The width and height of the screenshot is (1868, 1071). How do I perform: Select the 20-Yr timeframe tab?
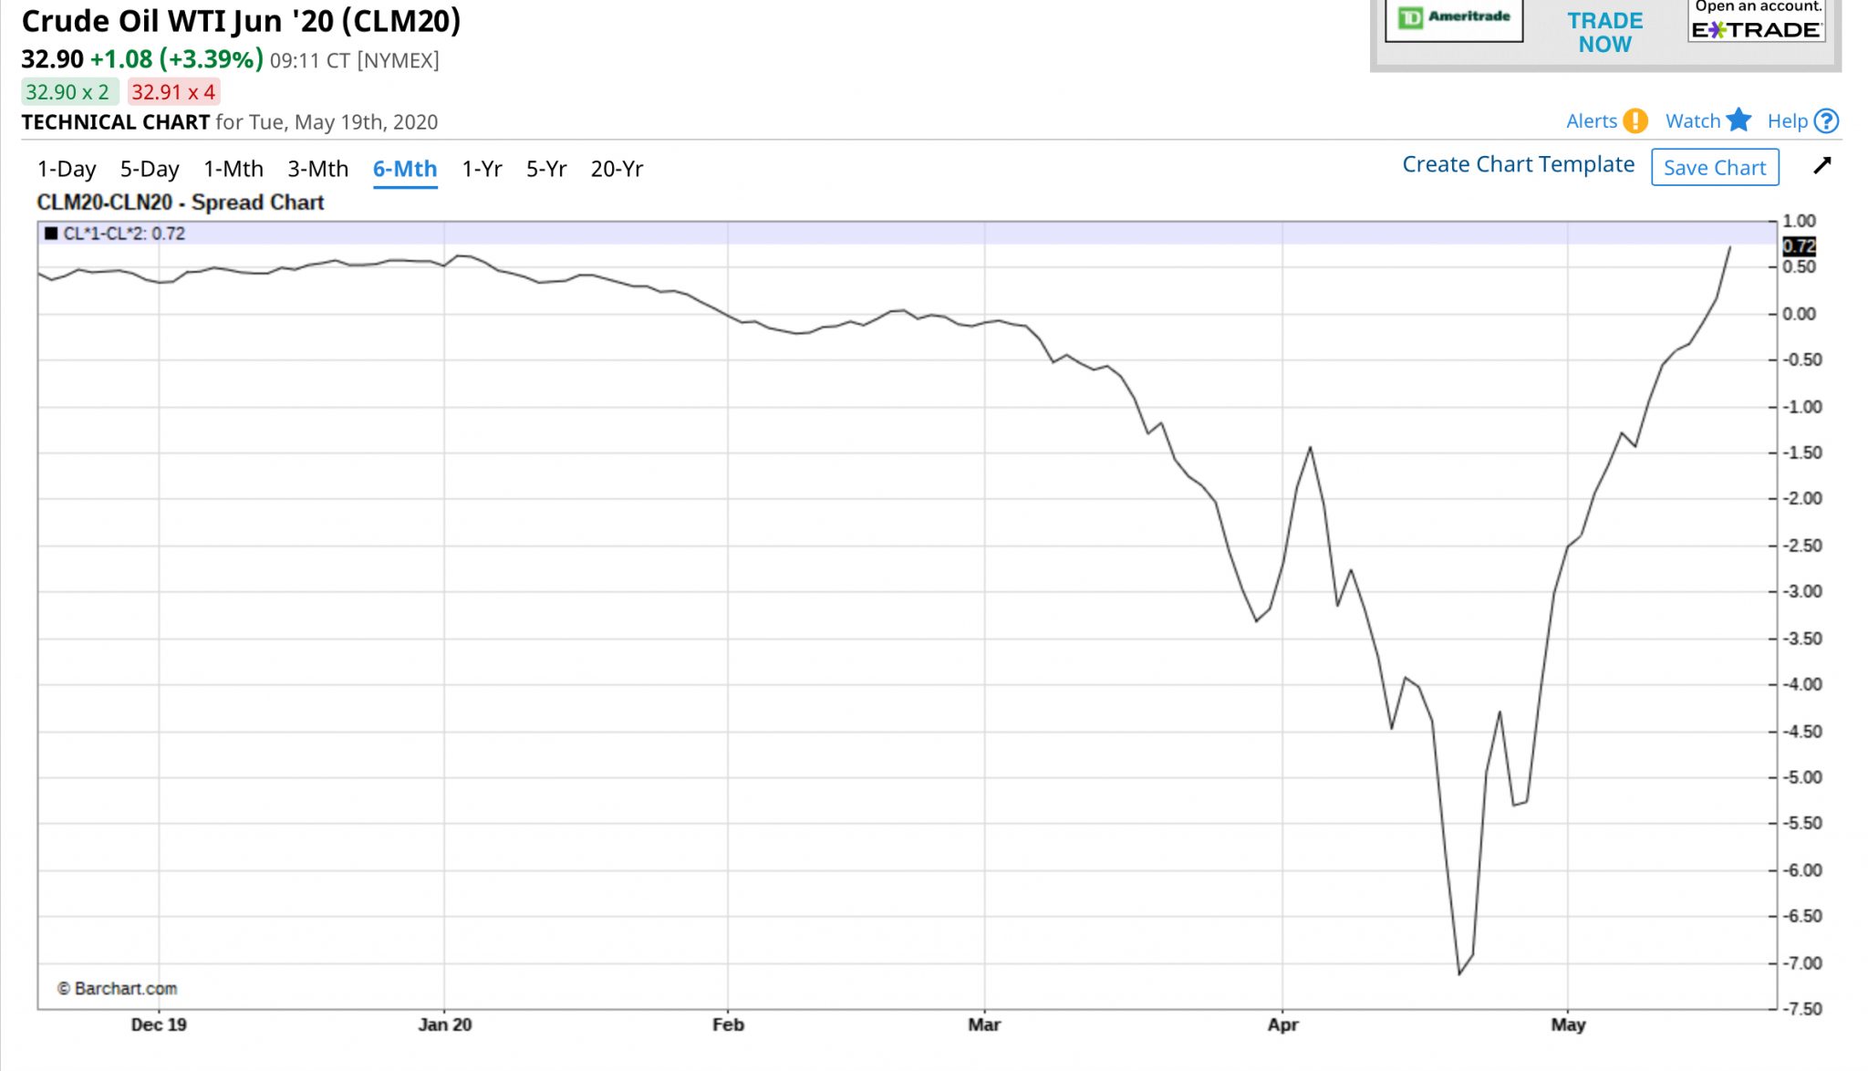(x=617, y=169)
